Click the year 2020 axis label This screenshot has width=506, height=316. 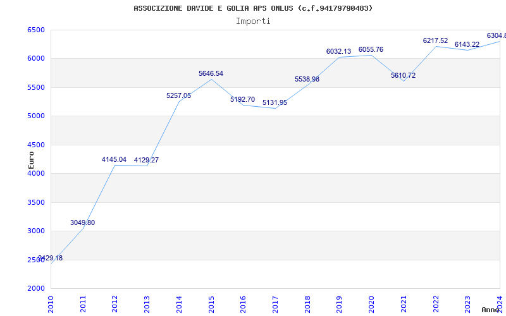[371, 304]
